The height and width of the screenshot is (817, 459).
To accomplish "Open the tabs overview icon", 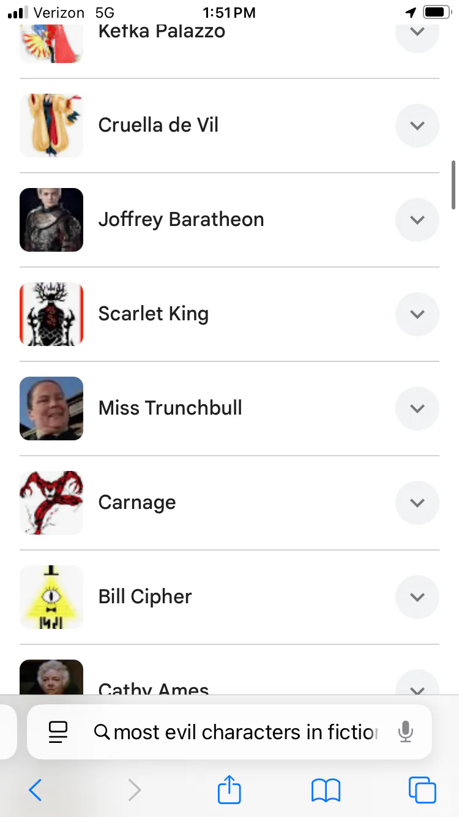I will (422, 790).
